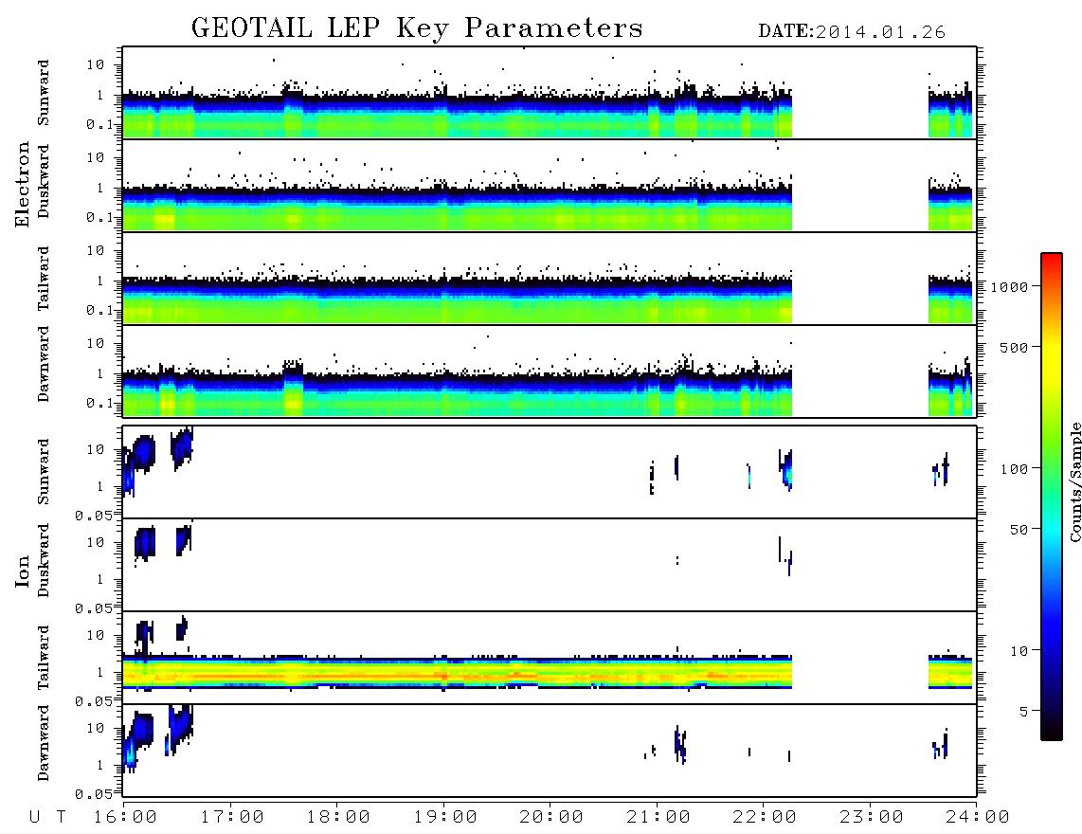The width and height of the screenshot is (1082, 834).
Task: Select the "1000" colorbar tick label
Action: (1009, 287)
